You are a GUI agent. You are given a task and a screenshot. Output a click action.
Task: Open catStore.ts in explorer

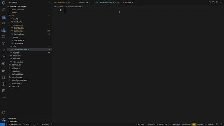tap(18, 43)
